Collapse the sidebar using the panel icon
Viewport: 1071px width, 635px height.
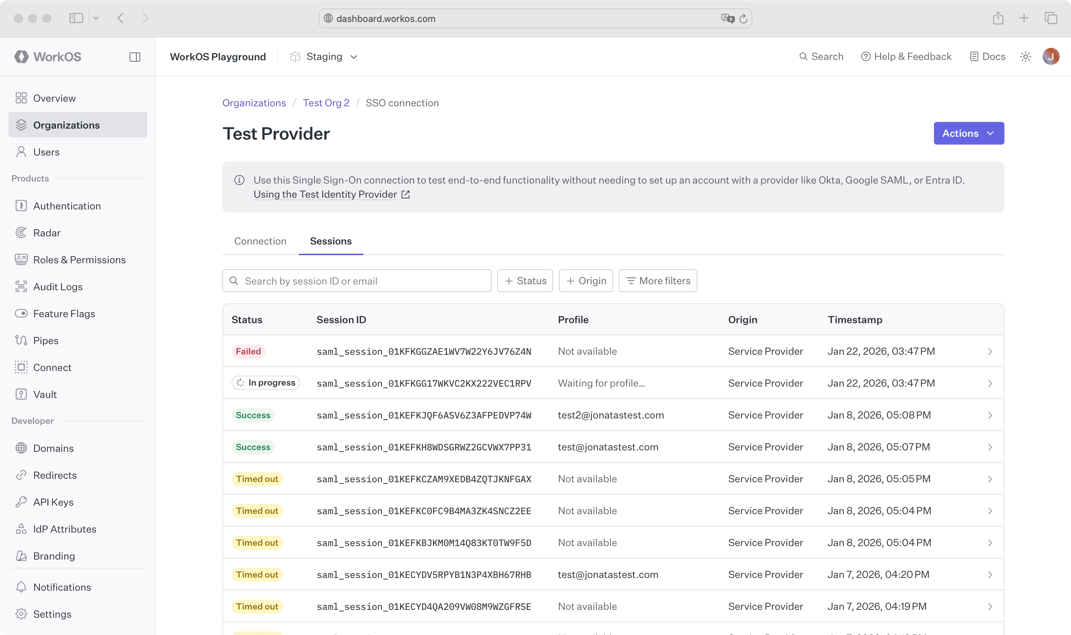coord(135,56)
